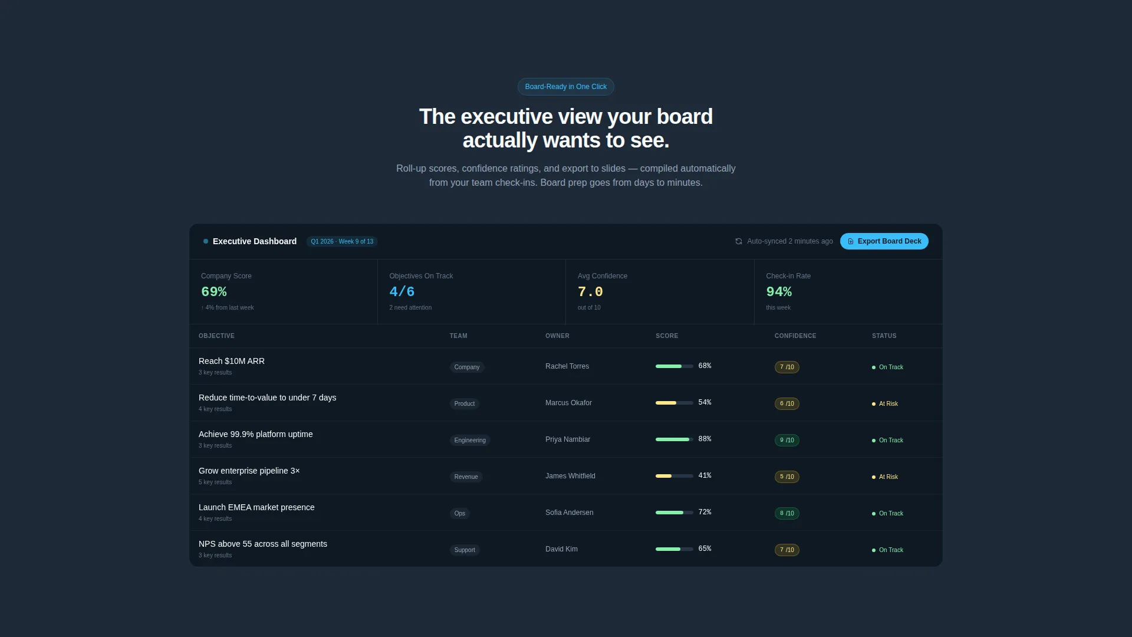Click the Product team tag
Screen dimensions: 1132x637
tap(464, 403)
